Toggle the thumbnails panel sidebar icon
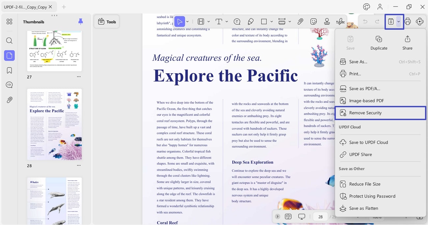The width and height of the screenshot is (428, 225). point(9,55)
